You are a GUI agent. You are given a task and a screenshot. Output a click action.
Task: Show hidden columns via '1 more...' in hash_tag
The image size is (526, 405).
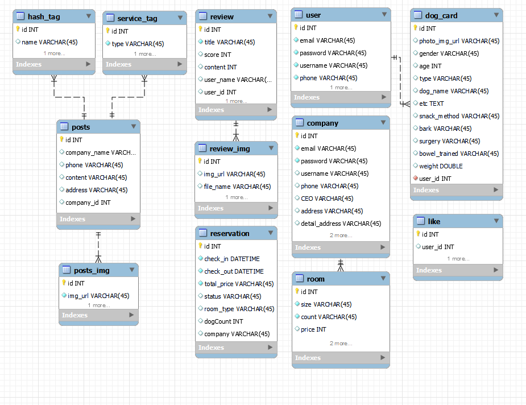pos(55,53)
